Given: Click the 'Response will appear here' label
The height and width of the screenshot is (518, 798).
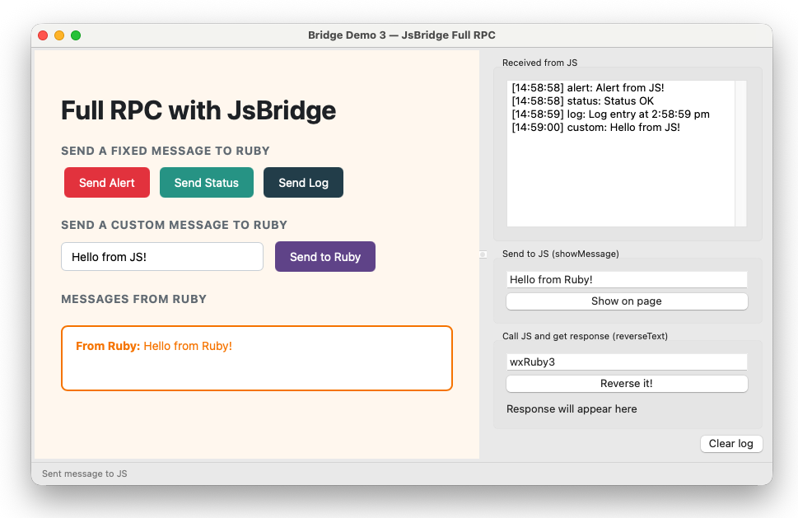Looking at the screenshot, I should (572, 409).
